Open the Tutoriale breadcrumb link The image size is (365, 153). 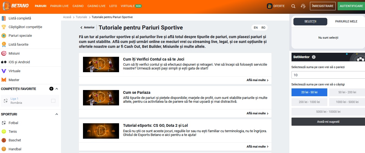point(81,17)
